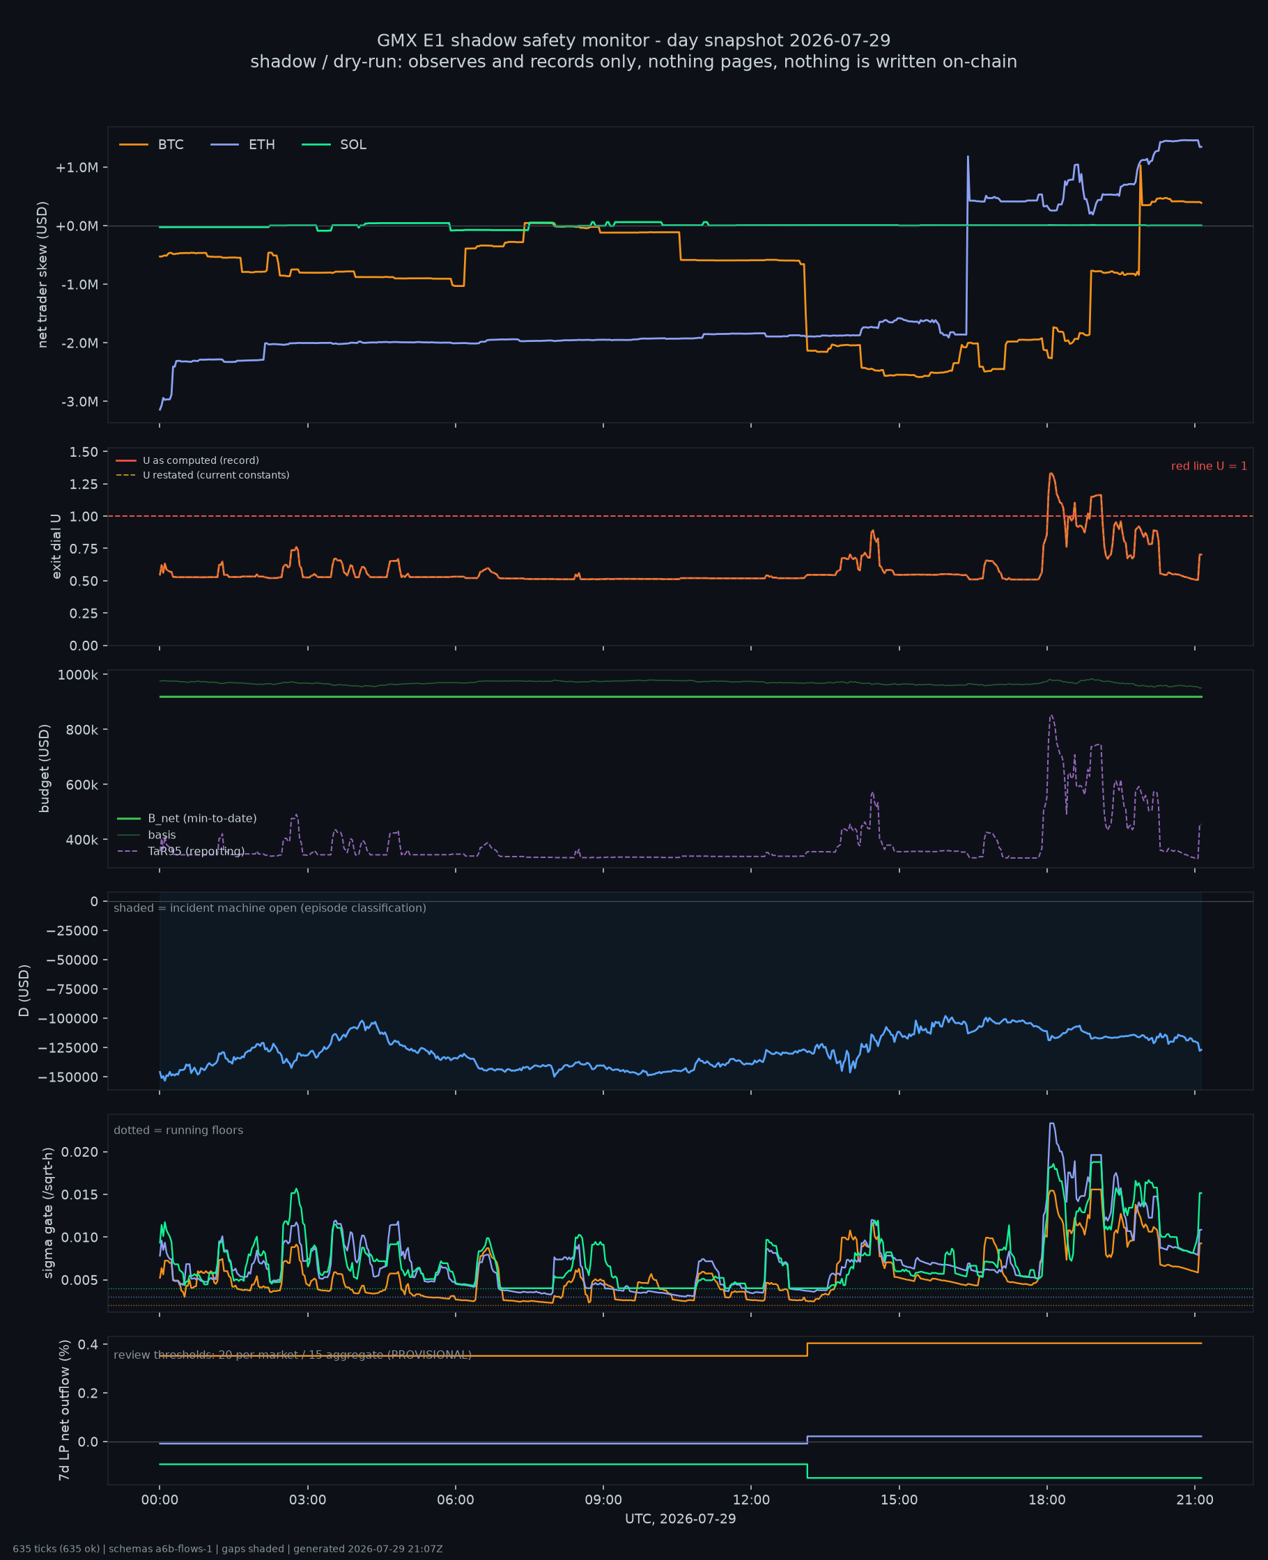The height and width of the screenshot is (1560, 1268).
Task: Click the '0.2' outflow tick label
Action: 88,1393
